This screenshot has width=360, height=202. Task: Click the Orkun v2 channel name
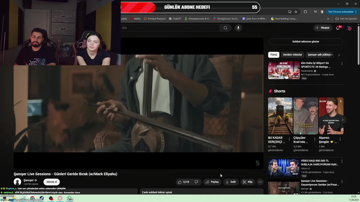pyautogui.click(x=305, y=169)
